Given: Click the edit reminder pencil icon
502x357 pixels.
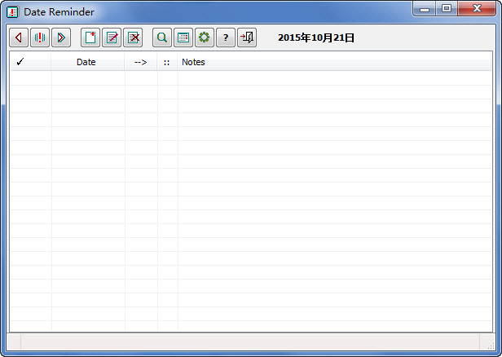Looking at the screenshot, I should tap(112, 37).
